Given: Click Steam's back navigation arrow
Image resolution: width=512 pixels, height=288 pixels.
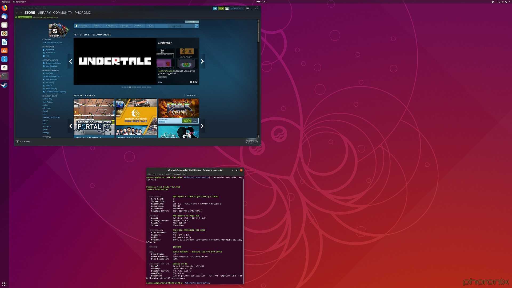Looking at the screenshot, I should (x=17, y=13).
